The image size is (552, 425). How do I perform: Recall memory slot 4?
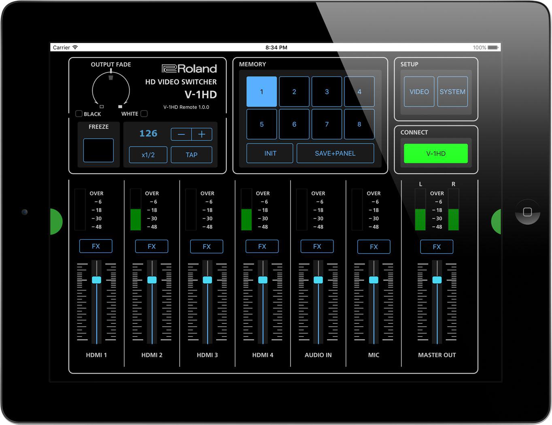coord(359,91)
